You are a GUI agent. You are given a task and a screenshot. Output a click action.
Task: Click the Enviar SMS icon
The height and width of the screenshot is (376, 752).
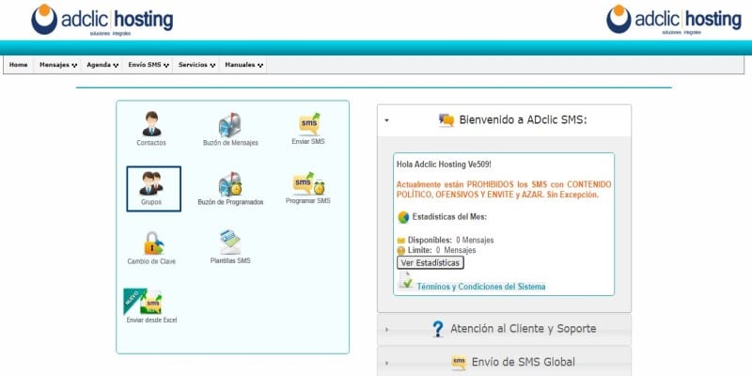tap(309, 124)
